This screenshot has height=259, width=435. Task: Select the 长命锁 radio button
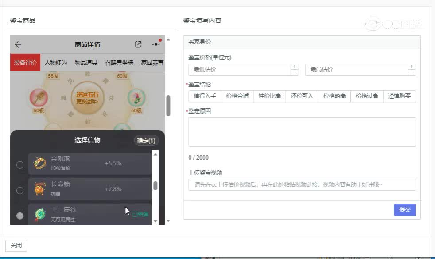[19, 190]
